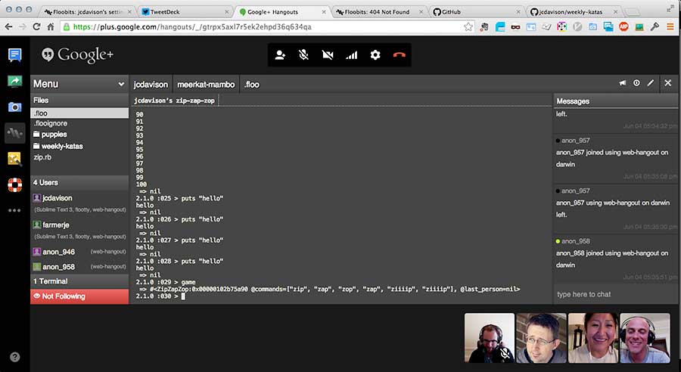Click the invite people icon
The width and height of the screenshot is (681, 372).
tap(280, 55)
